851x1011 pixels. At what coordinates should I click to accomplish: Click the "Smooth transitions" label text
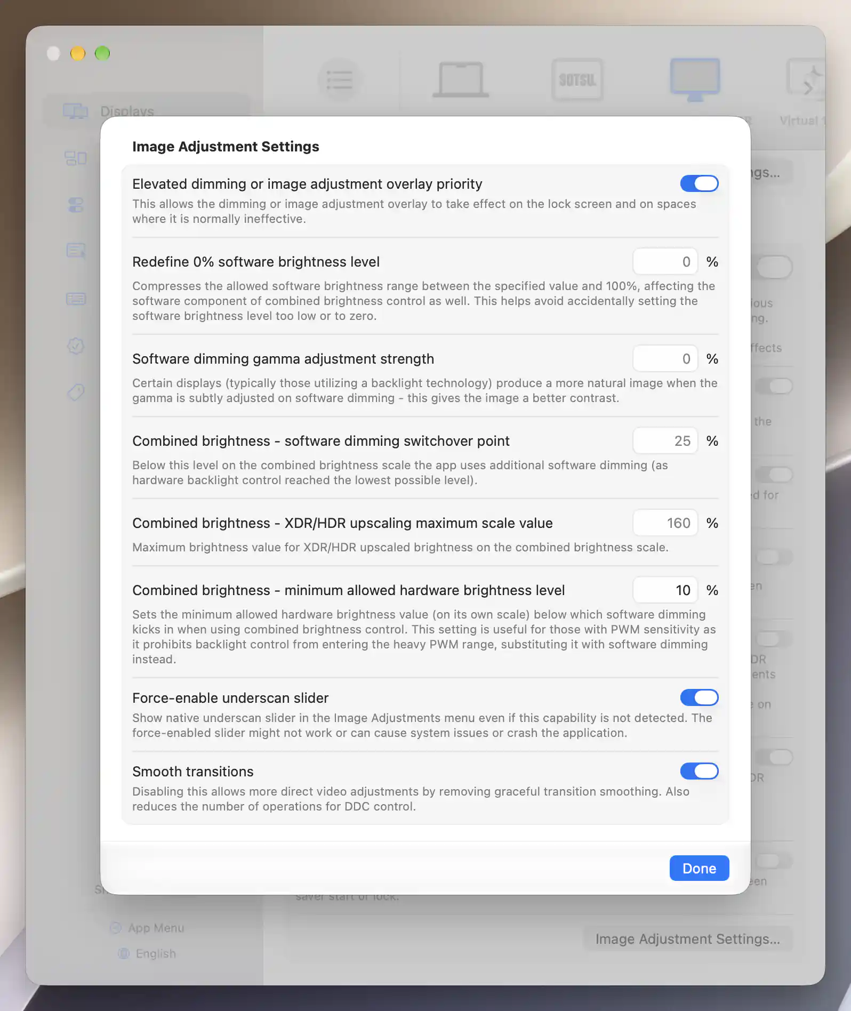click(x=193, y=772)
